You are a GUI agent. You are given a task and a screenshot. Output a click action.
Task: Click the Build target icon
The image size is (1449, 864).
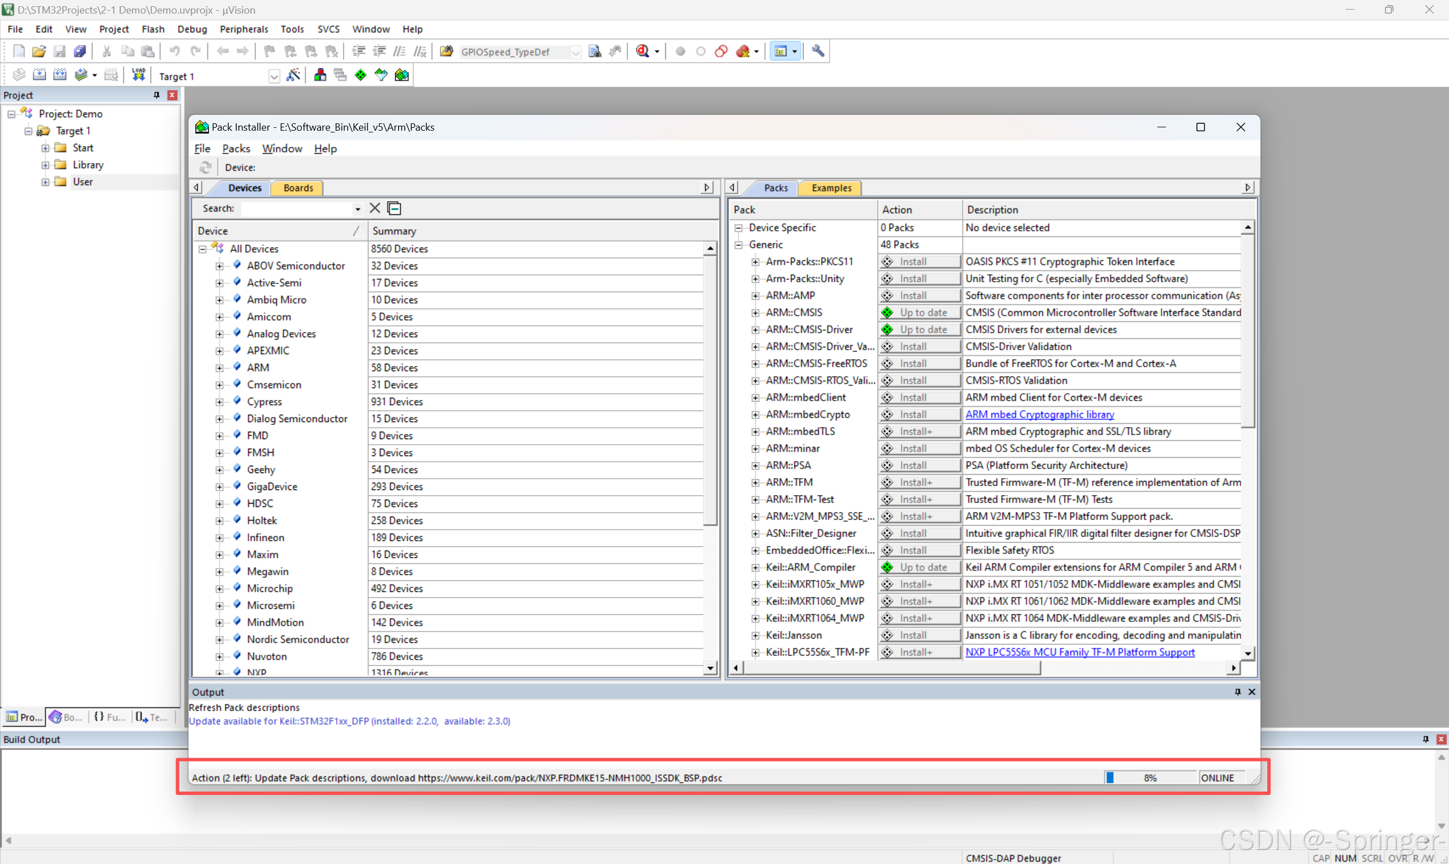pyautogui.click(x=39, y=75)
